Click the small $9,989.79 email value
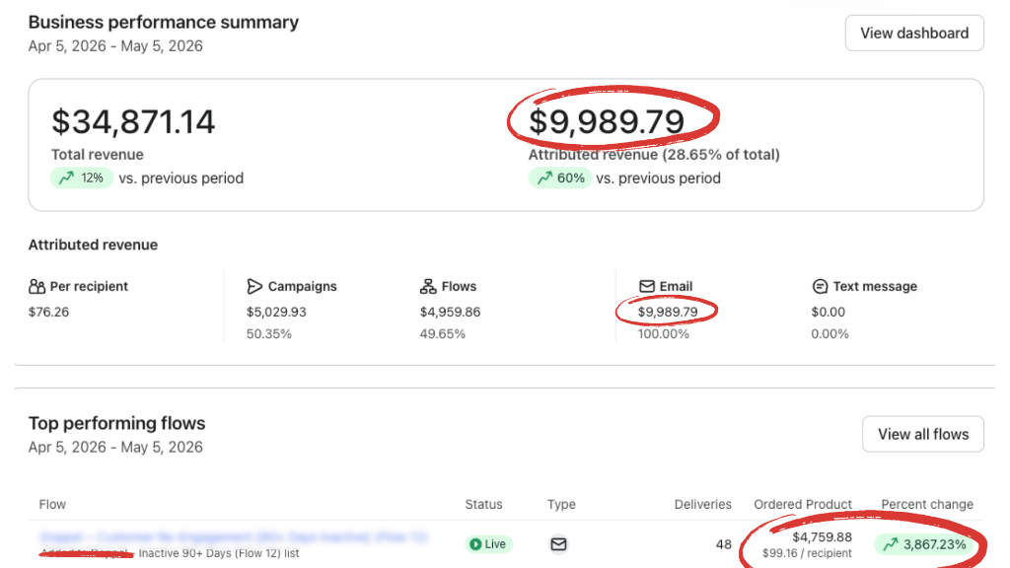Image resolution: width=1010 pixels, height=568 pixels. tap(668, 312)
